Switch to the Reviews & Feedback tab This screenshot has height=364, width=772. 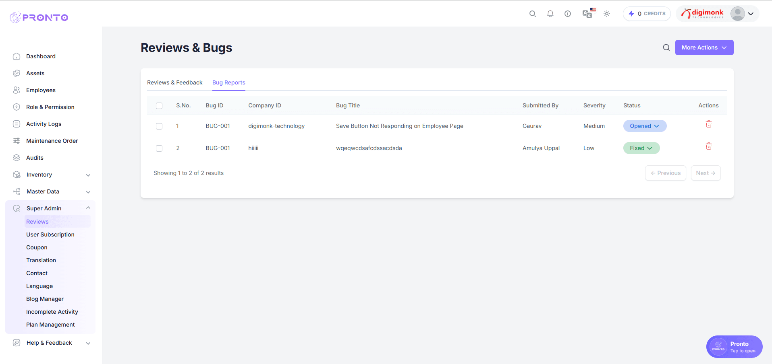(174, 82)
